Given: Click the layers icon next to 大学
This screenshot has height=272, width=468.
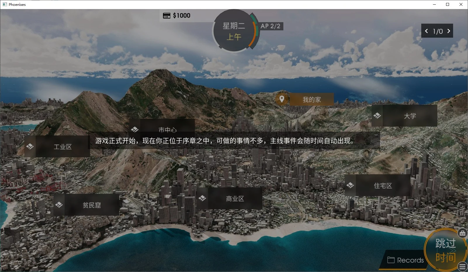Looking at the screenshot, I should [x=377, y=116].
